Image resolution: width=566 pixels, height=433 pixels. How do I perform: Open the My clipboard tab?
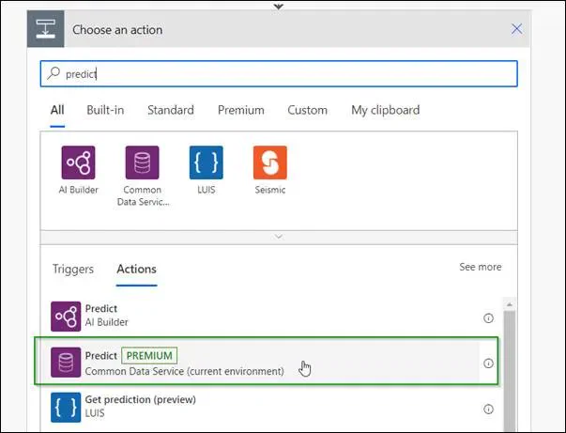pyautogui.click(x=386, y=110)
